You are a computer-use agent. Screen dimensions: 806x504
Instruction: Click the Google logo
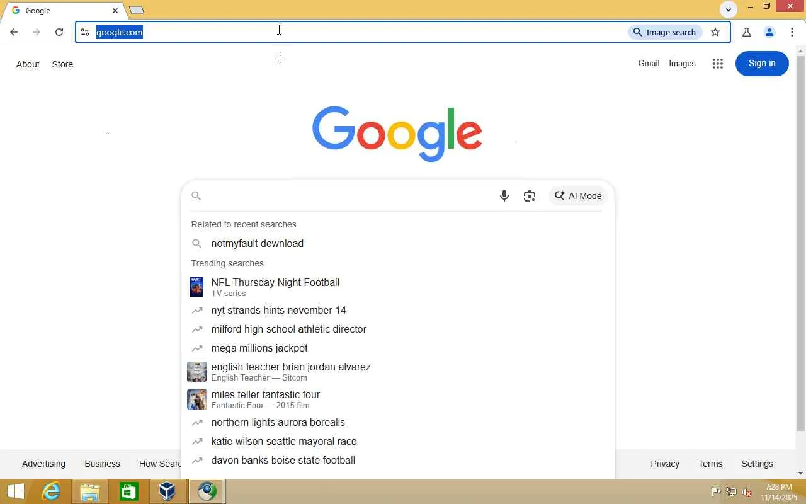click(397, 134)
